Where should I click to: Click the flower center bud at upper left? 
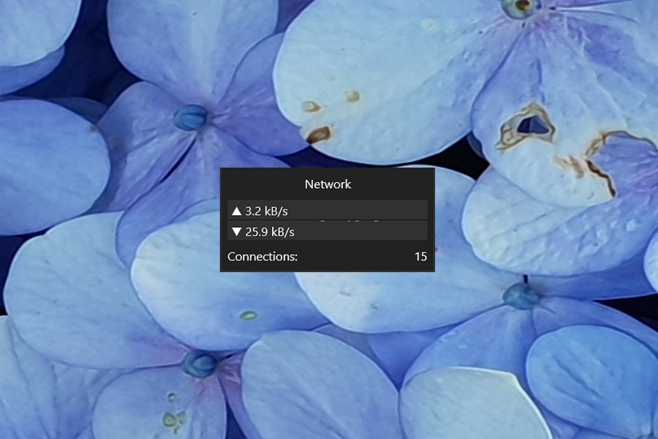point(192,117)
